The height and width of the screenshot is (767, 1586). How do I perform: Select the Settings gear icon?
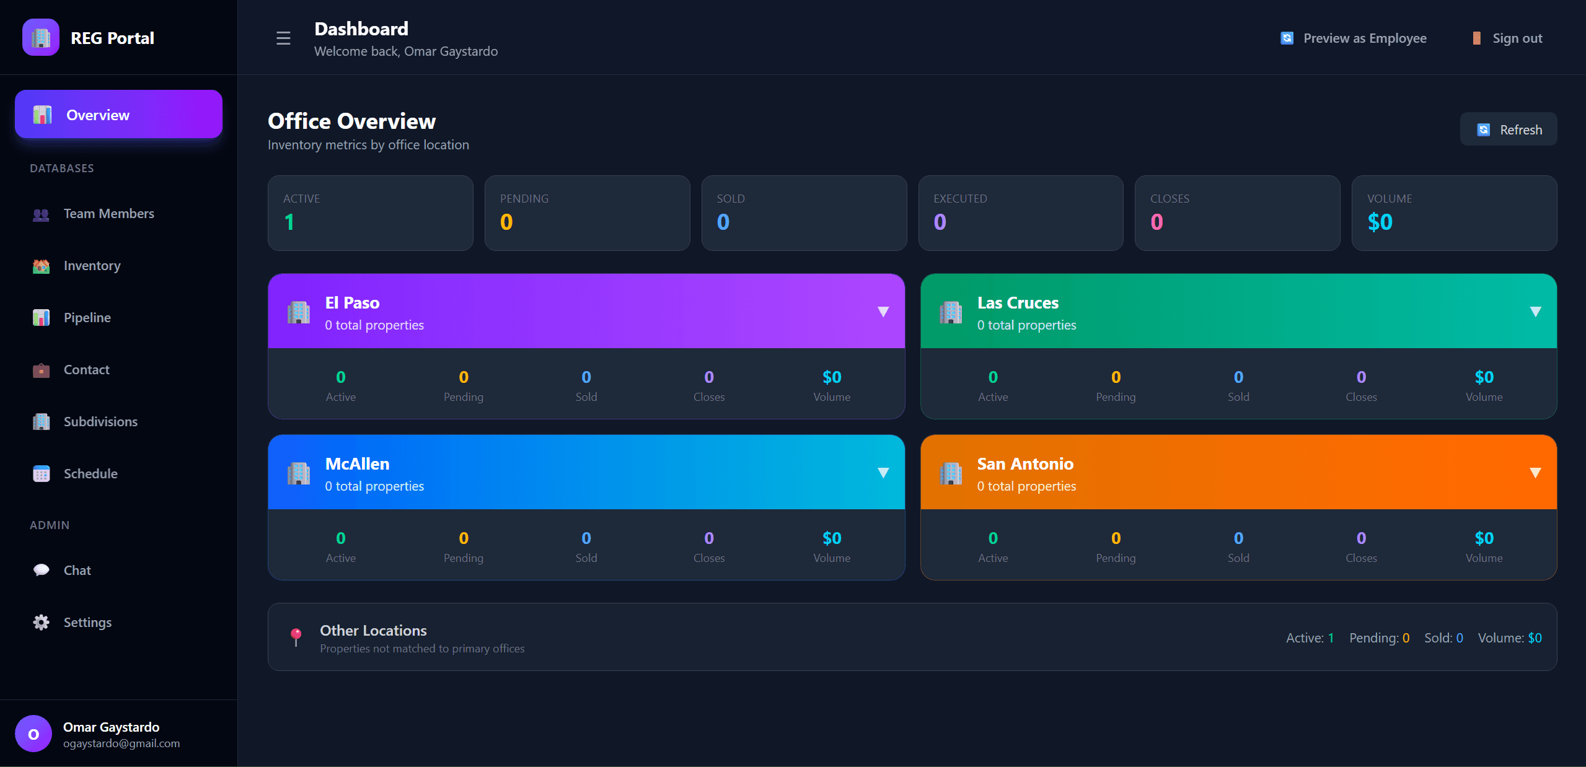(40, 622)
